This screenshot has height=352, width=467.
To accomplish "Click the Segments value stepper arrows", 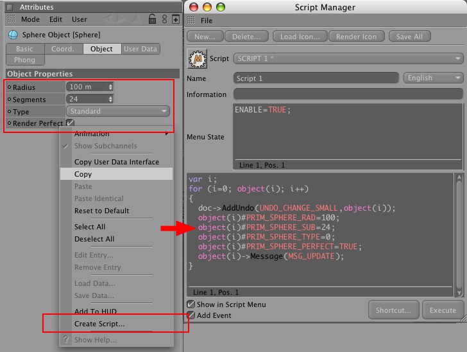I will [x=111, y=99].
